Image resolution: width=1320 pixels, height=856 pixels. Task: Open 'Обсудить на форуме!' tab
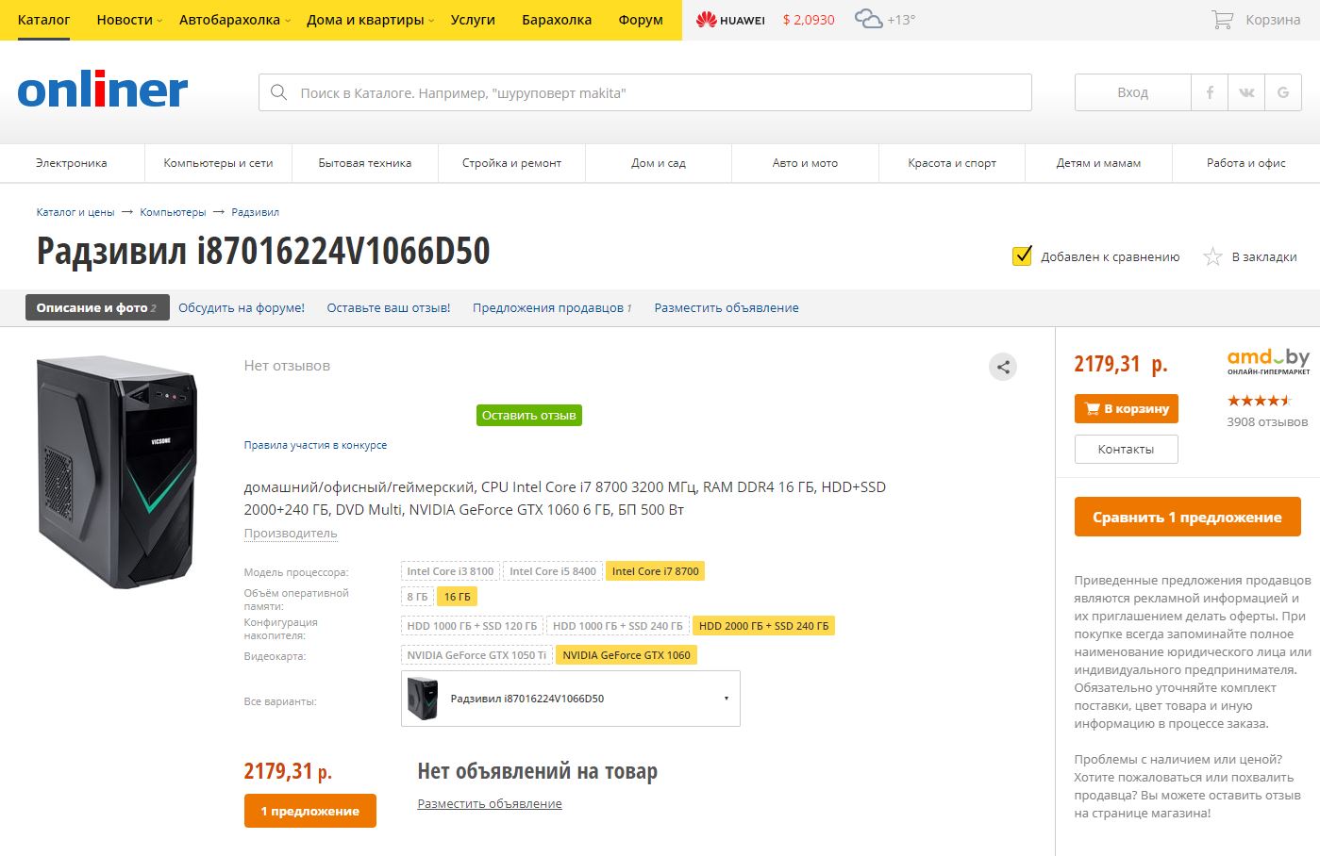point(242,307)
